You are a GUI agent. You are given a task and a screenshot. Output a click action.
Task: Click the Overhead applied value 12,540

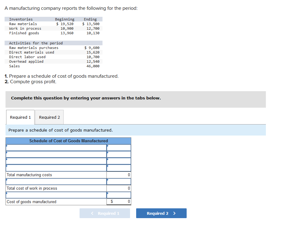93,61
